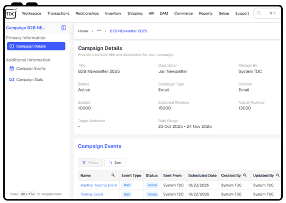Open the Commerce menu
The image size is (286, 203).
[183, 13]
